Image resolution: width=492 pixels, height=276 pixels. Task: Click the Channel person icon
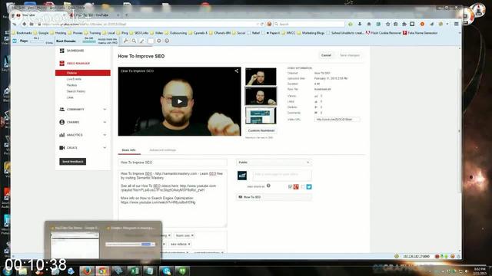point(61,122)
